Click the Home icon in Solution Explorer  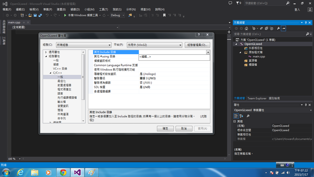coord(246,29)
